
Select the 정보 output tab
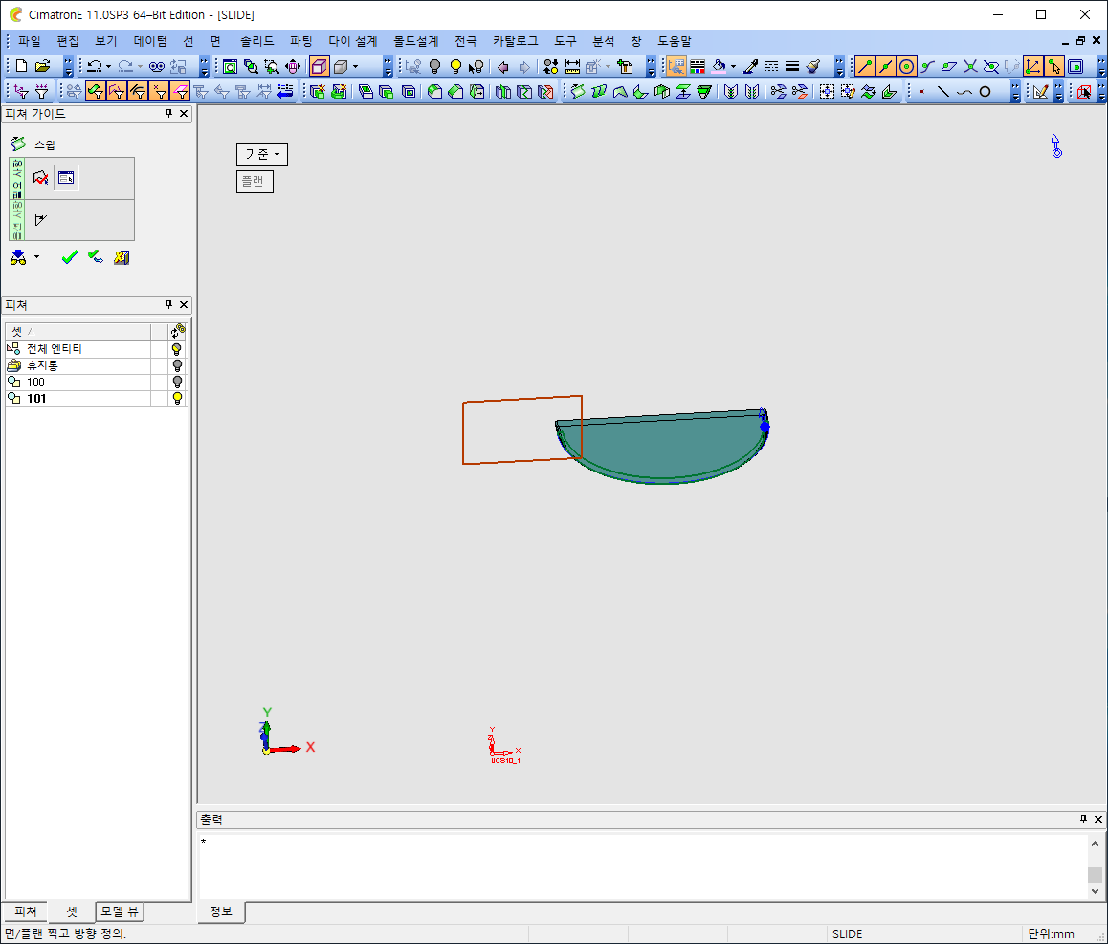[x=221, y=911]
